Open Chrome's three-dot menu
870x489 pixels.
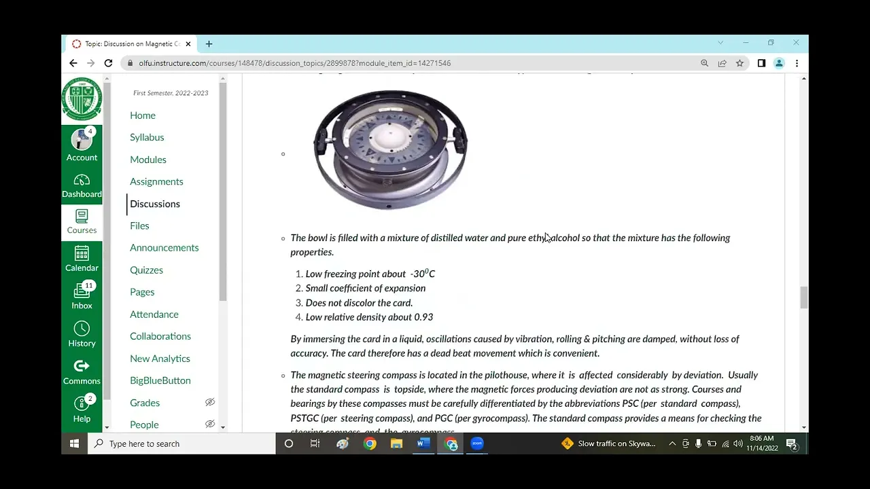(x=797, y=63)
